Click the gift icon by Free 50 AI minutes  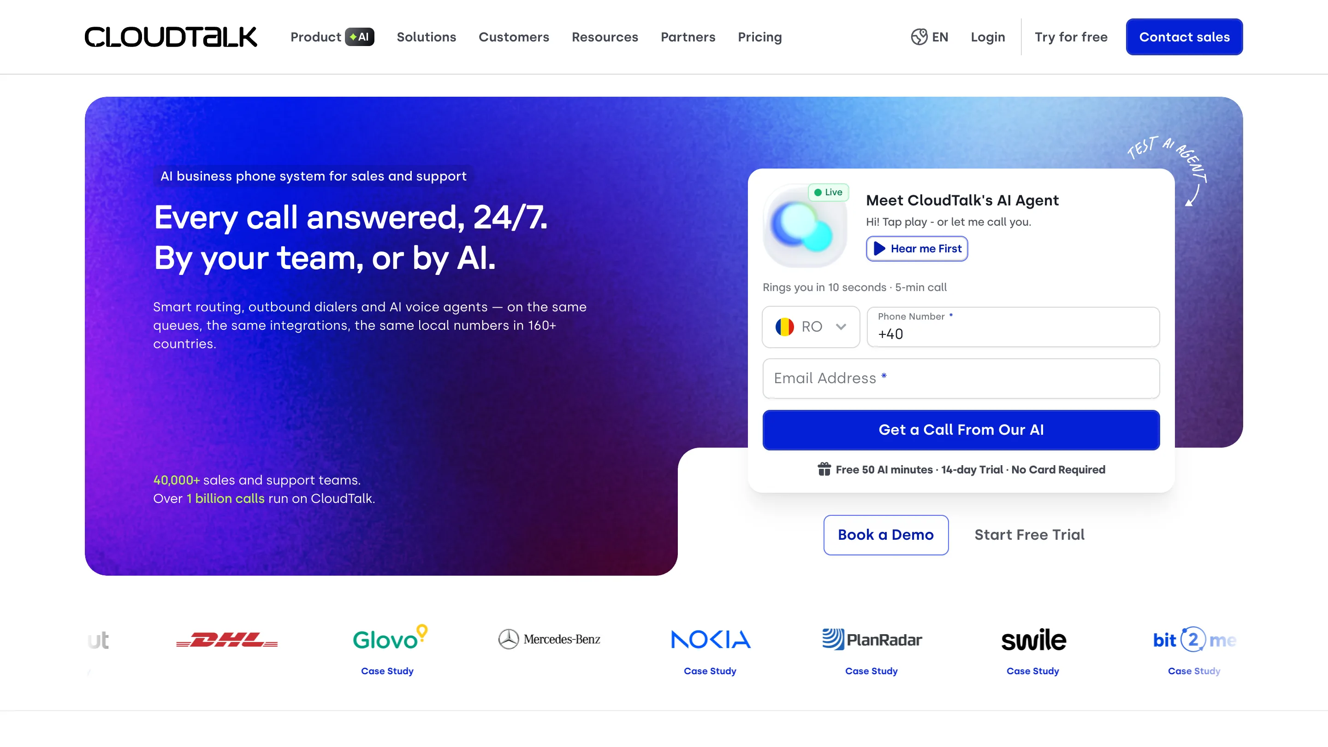point(824,469)
